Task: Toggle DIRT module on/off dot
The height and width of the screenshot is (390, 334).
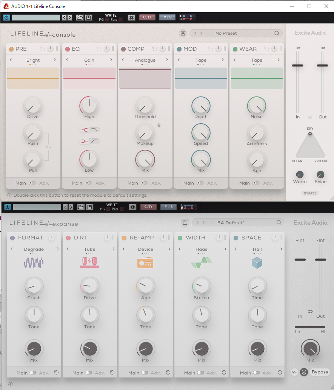Action: (68, 238)
